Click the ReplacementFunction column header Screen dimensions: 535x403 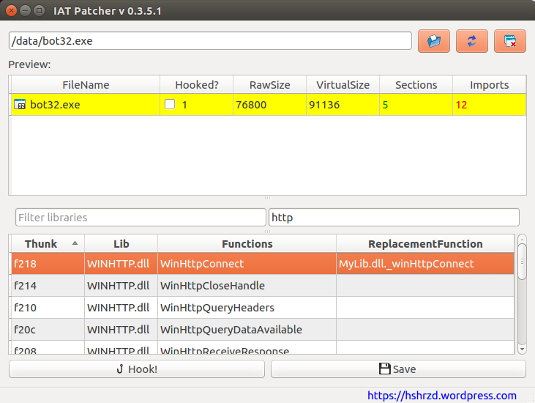(425, 244)
